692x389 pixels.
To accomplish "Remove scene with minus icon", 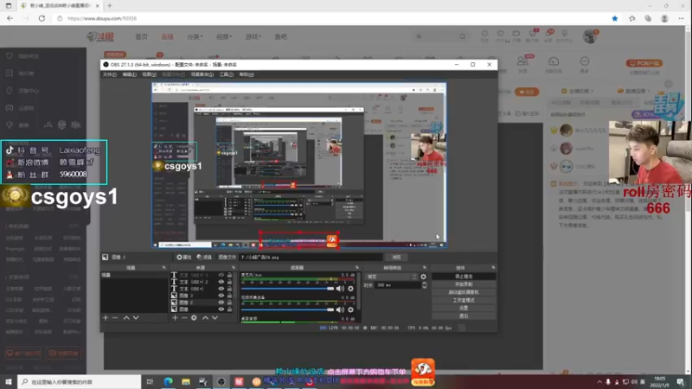I will coord(115,317).
